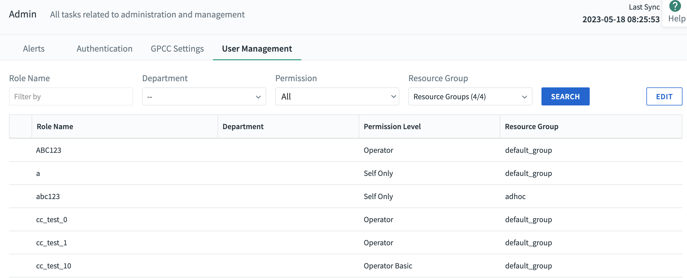Screen dimensions: 687x278
Task: Click default_group in ABC123 row
Action: pyautogui.click(x=529, y=150)
